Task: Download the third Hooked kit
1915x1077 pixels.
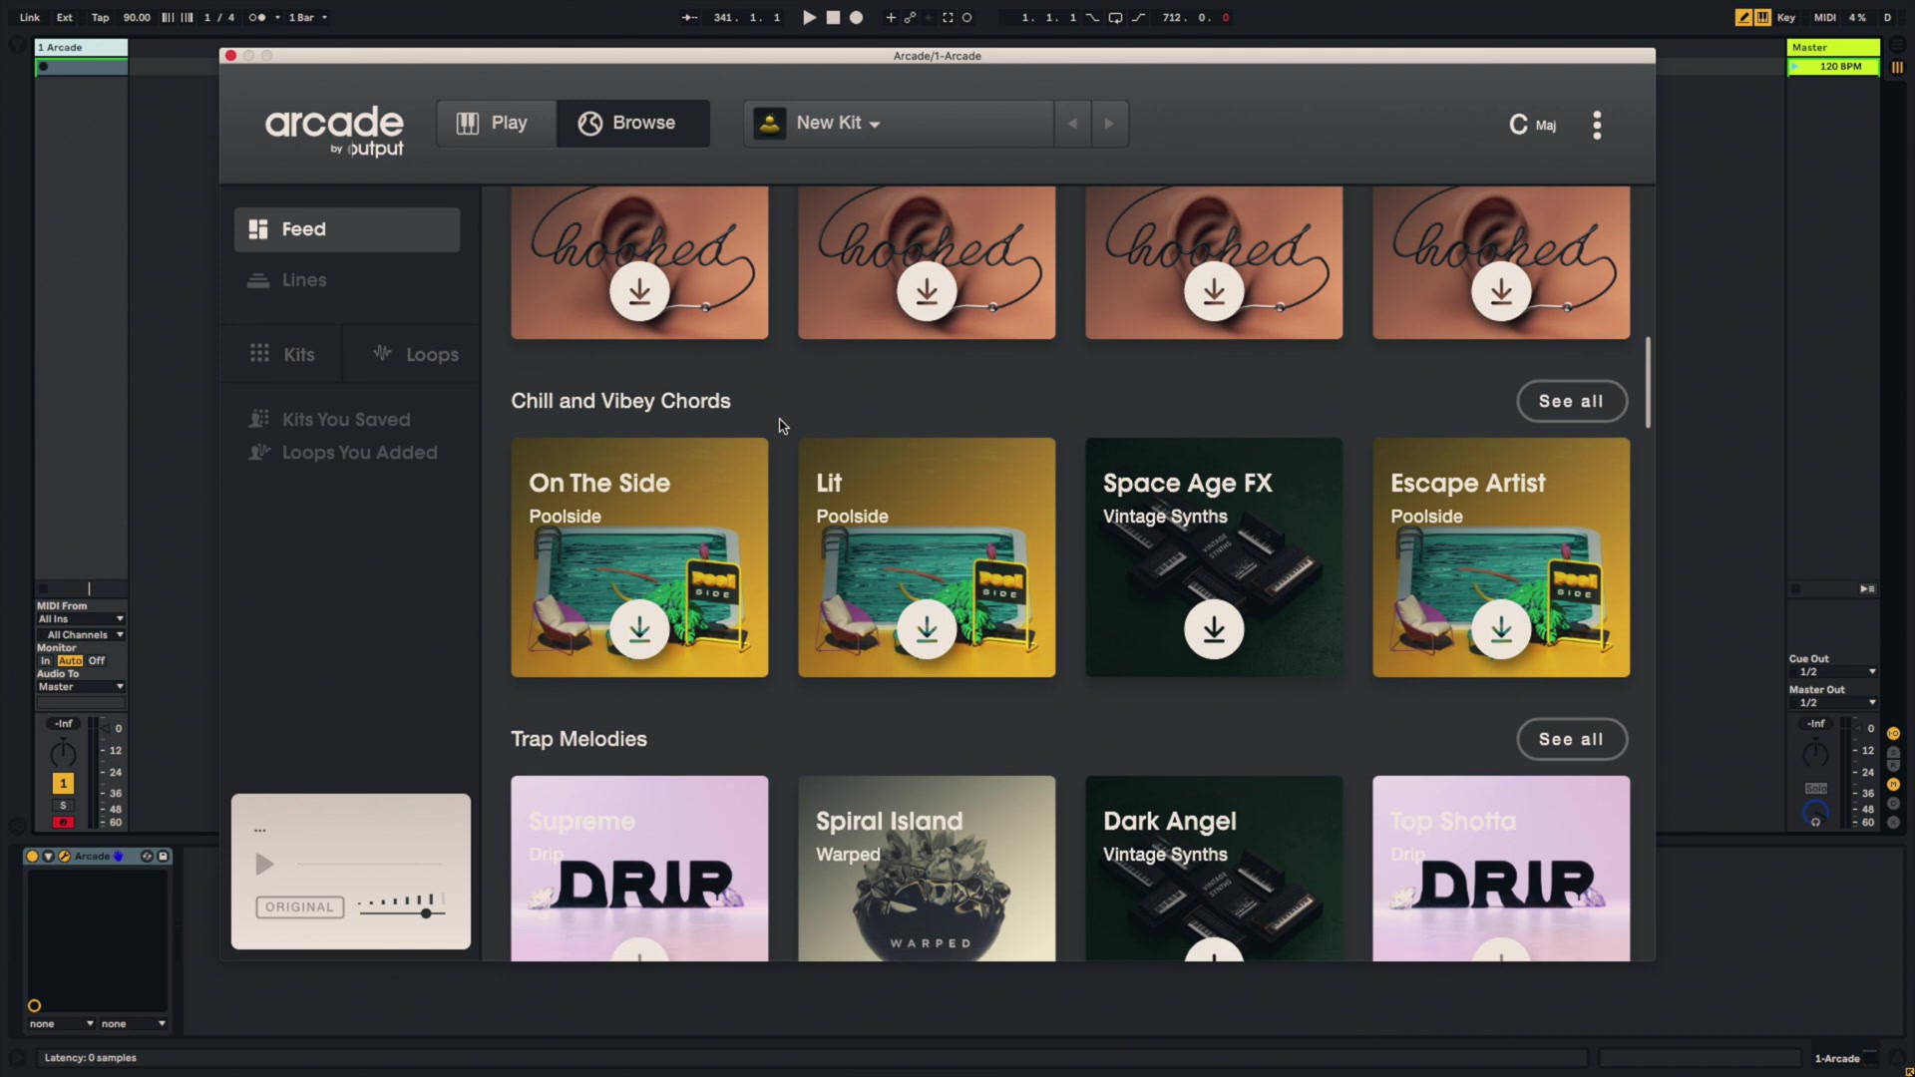Action: click(x=1214, y=291)
